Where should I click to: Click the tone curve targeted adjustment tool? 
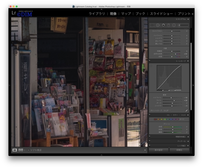click(x=151, y=66)
